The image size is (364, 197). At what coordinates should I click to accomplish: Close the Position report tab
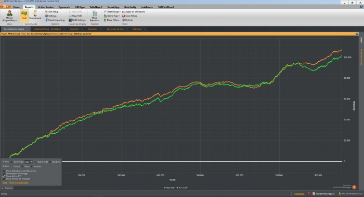click(x=82, y=29)
